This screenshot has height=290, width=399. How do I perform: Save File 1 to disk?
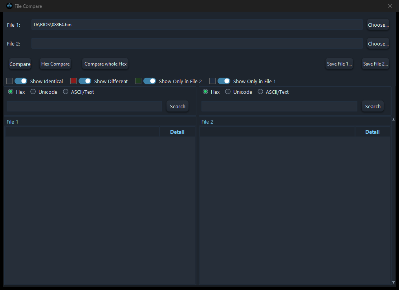(x=339, y=64)
